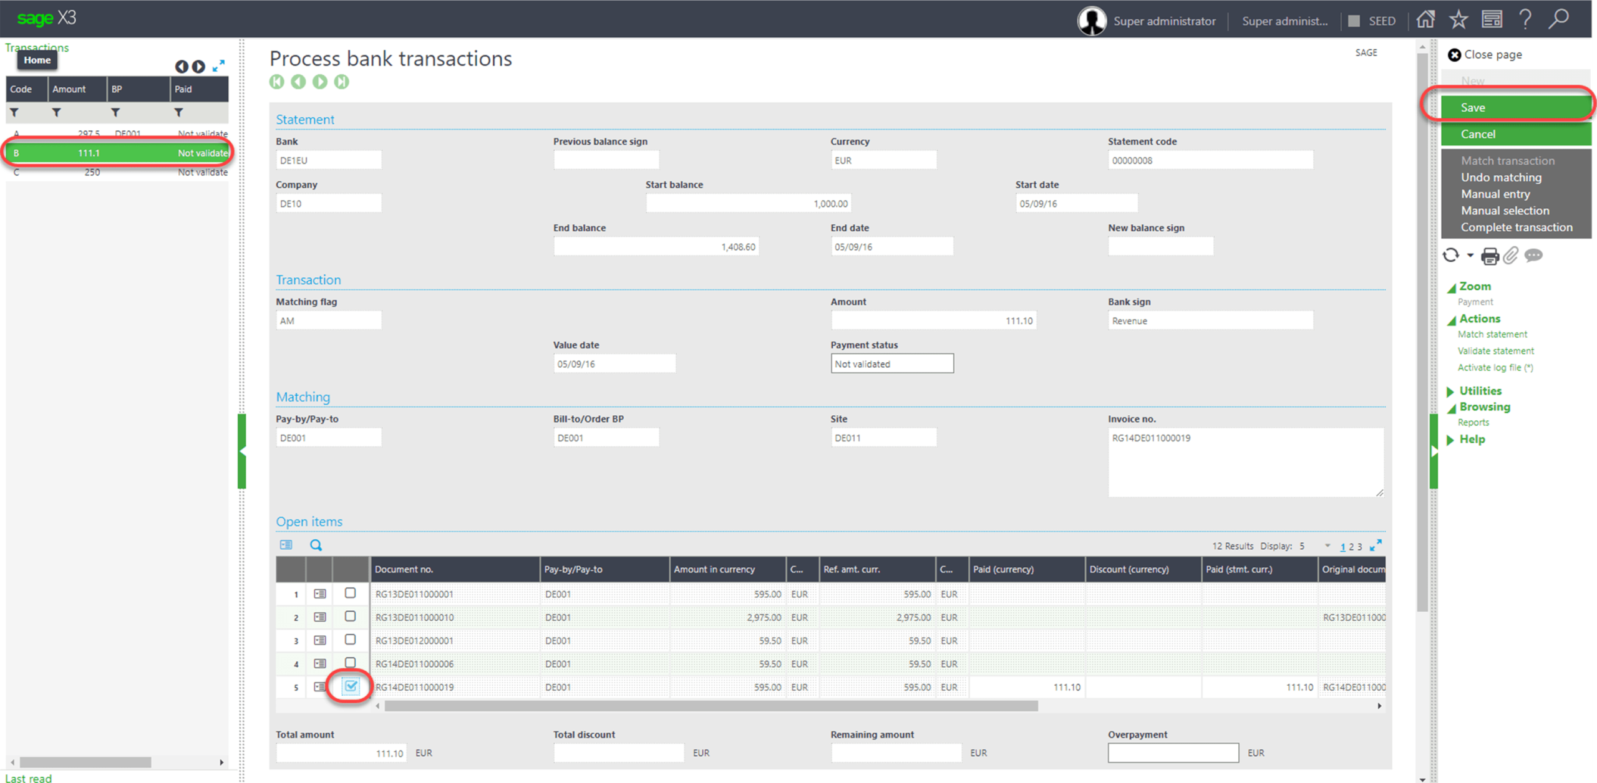Check the RG13DE011000010 row checkbox
1597x783 pixels.
(x=351, y=617)
